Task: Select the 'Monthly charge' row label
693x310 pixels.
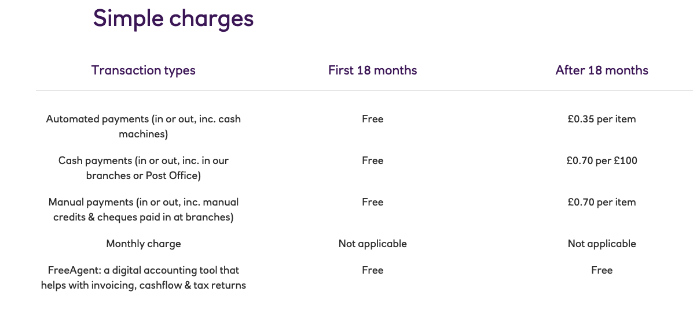Action: click(x=144, y=244)
